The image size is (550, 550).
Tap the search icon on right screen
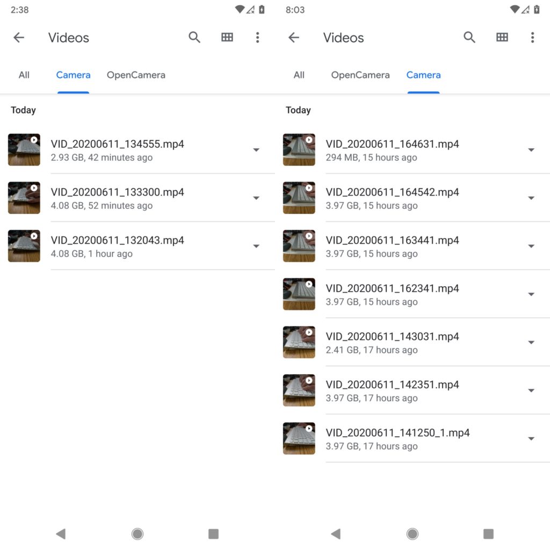coord(469,37)
